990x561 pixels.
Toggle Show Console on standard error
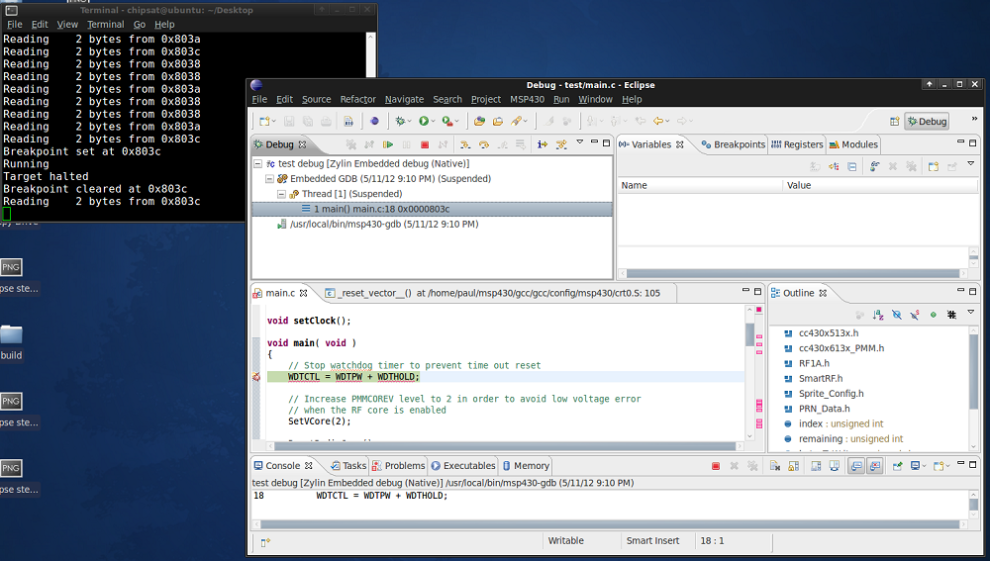874,466
